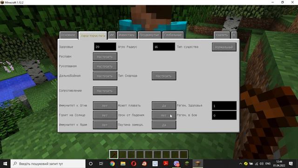Open Cortana circle icon in taskbar
Image resolution: width=298 pixels, height=168 pixels.
click(x=91, y=164)
